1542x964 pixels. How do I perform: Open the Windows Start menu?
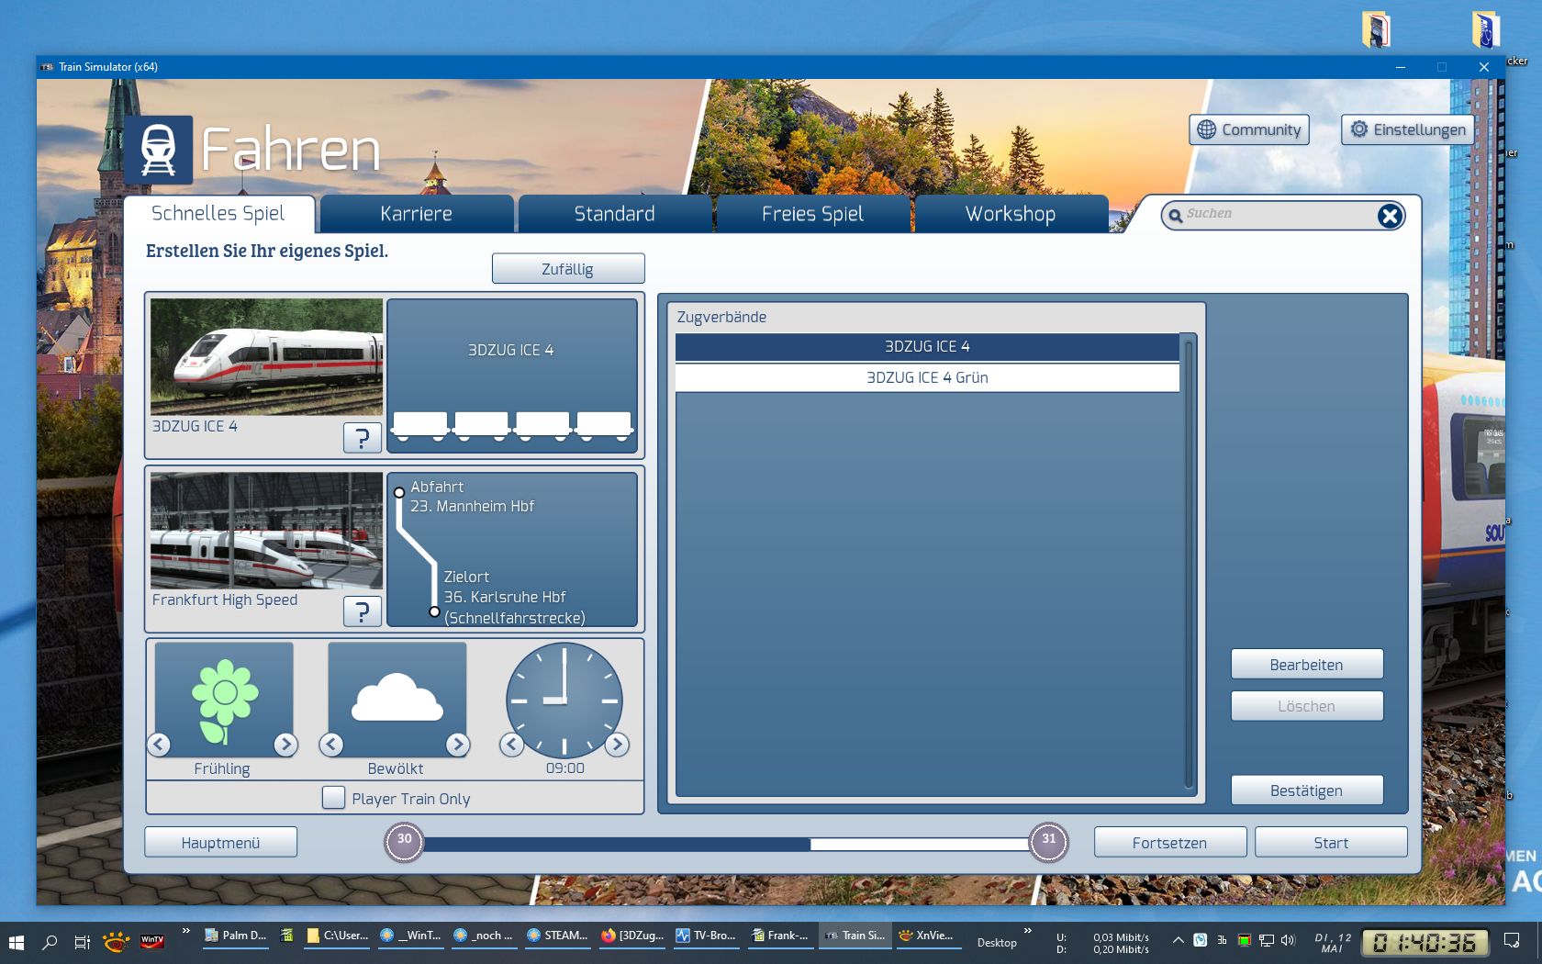coord(17,942)
